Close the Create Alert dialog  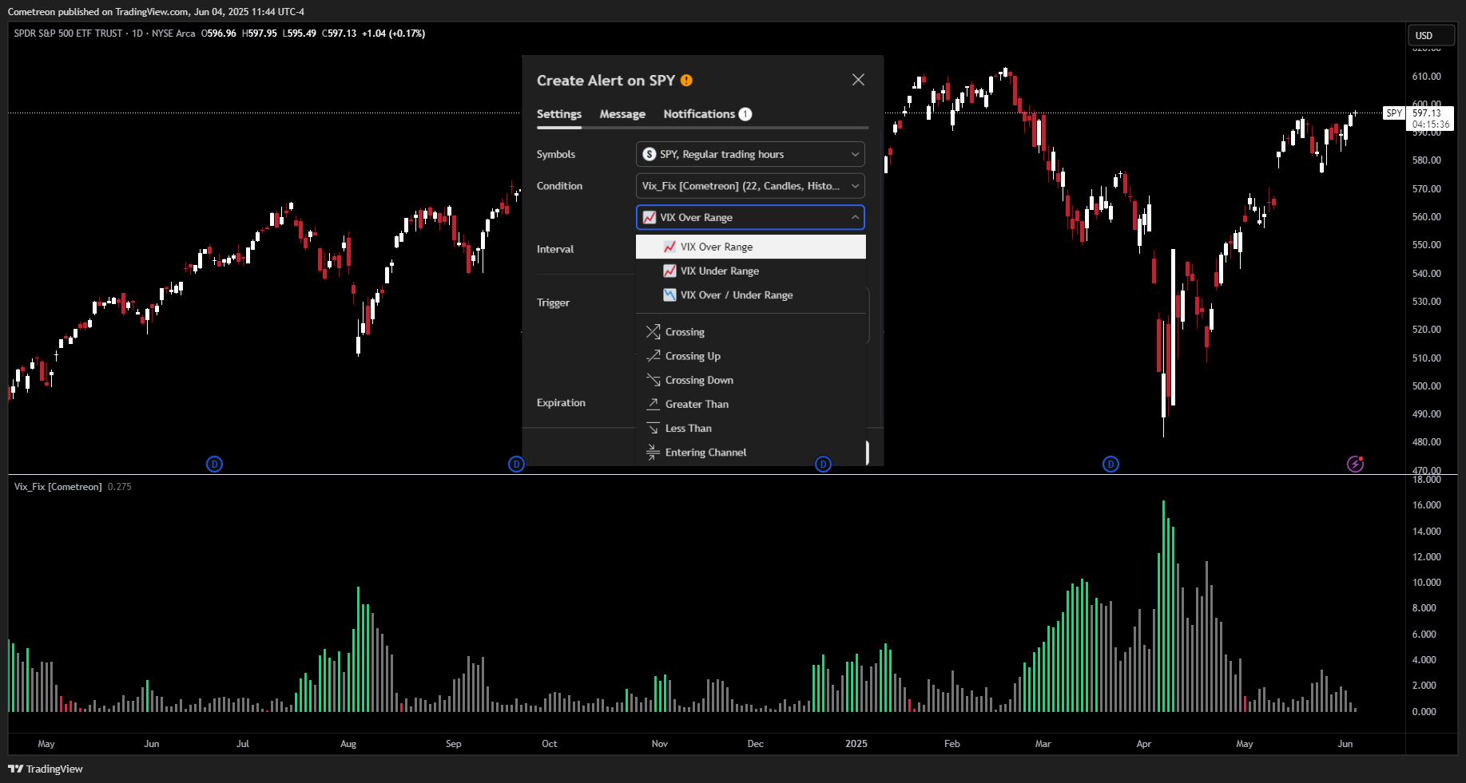[858, 80]
